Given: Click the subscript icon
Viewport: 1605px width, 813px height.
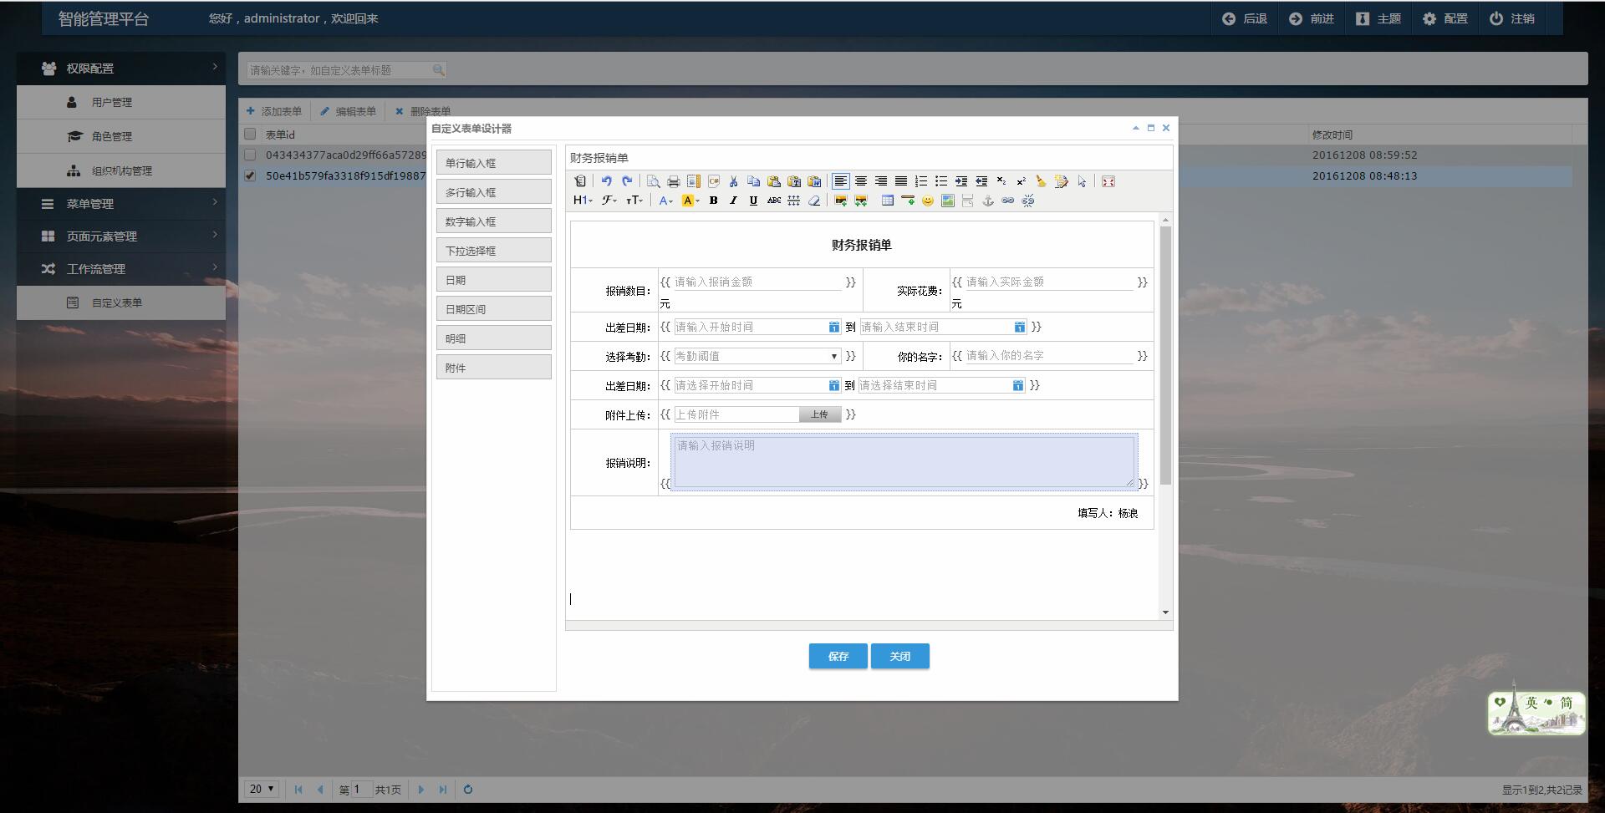Looking at the screenshot, I should [x=1001, y=181].
